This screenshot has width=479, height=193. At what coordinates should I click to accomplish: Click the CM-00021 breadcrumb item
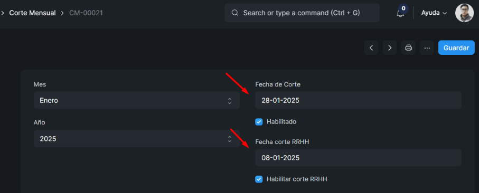click(86, 13)
